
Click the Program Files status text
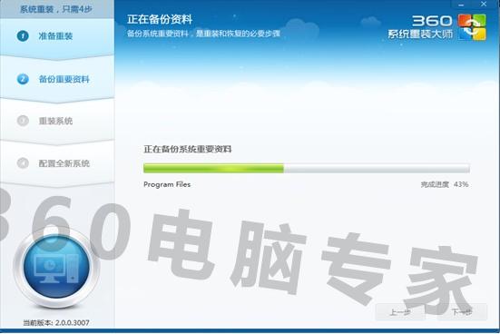pyautogui.click(x=167, y=184)
